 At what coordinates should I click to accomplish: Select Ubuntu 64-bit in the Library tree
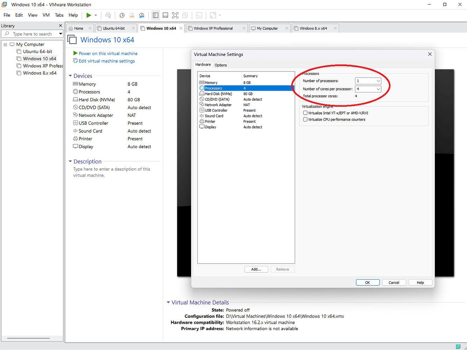point(37,51)
